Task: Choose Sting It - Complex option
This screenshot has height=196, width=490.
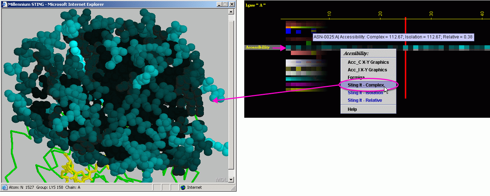Action: pos(368,85)
